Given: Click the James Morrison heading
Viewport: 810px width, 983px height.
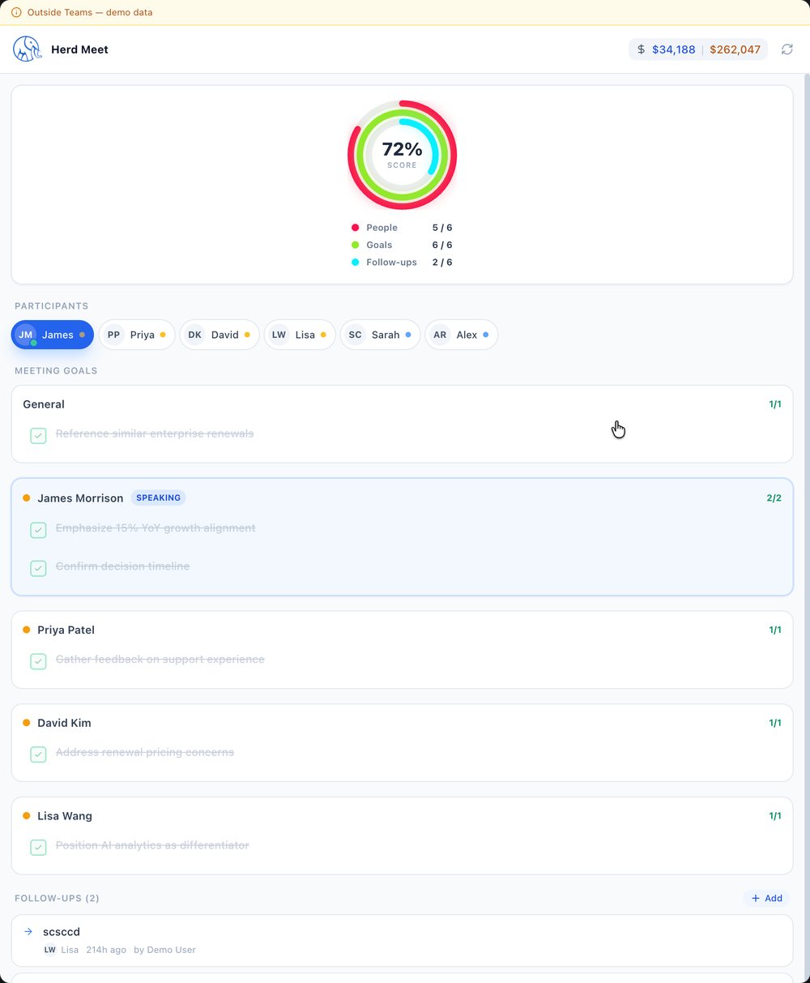Looking at the screenshot, I should [80, 498].
